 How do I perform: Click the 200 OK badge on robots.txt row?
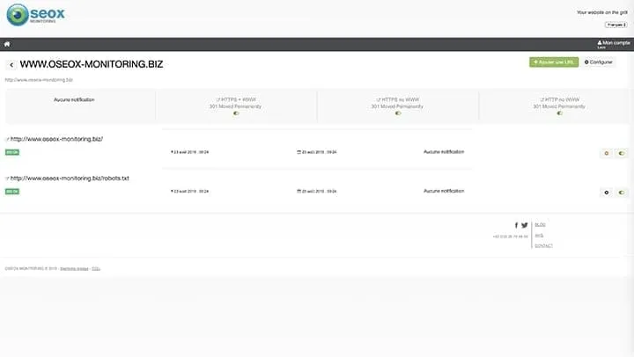(12, 192)
